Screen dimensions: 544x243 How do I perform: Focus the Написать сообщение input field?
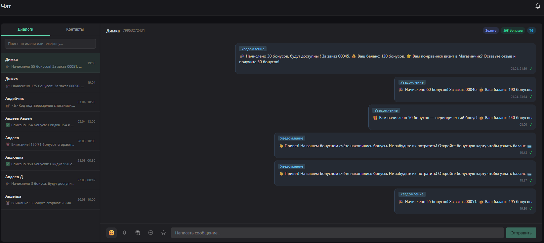point(337,233)
